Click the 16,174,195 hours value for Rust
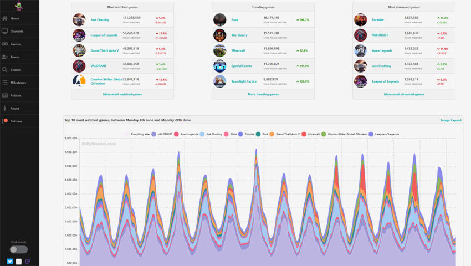This screenshot has height=266, width=471. tap(272, 18)
